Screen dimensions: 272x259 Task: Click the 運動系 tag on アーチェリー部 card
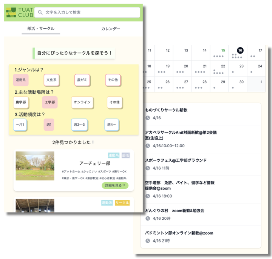114,155
